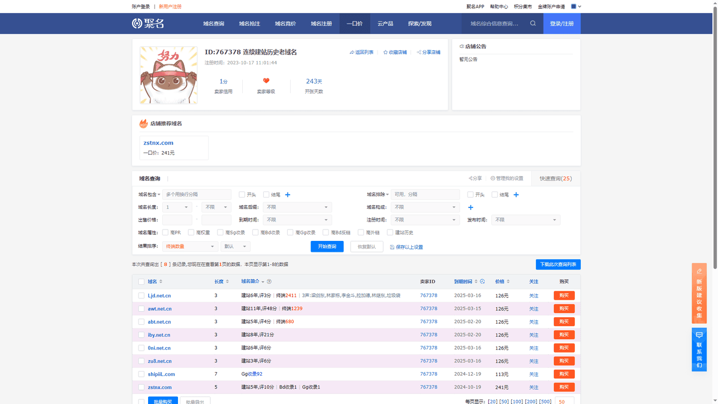Enable the 建站历史 attribute checkbox
718x404 pixels.
point(390,232)
